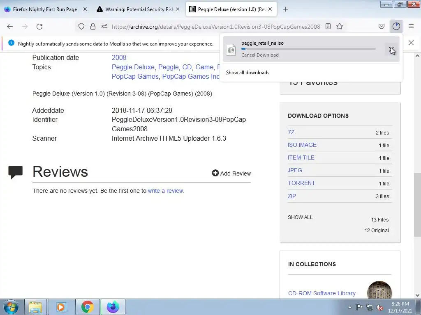The height and width of the screenshot is (315, 421).
Task: Click the muted volume tray icon
Action: pyautogui.click(x=379, y=308)
